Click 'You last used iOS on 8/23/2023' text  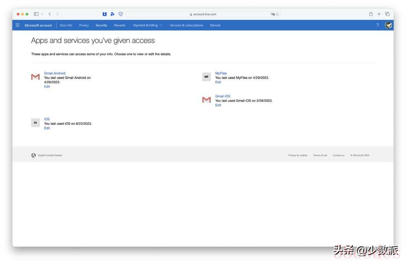click(x=68, y=124)
